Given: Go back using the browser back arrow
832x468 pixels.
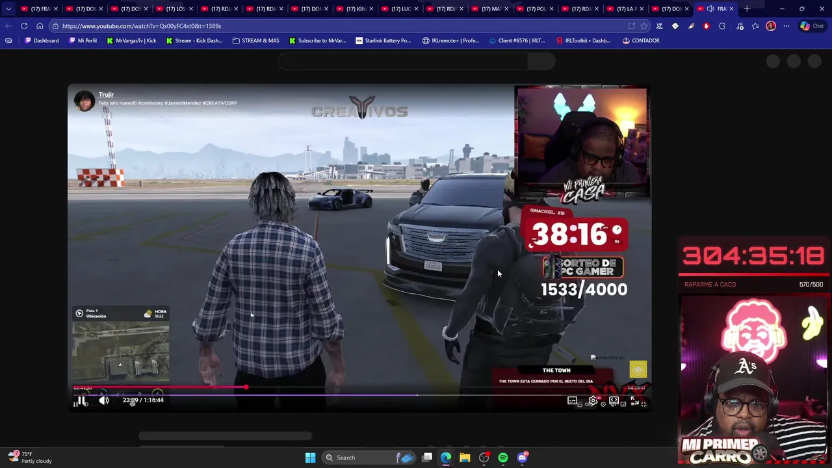Looking at the screenshot, I should coord(8,26).
